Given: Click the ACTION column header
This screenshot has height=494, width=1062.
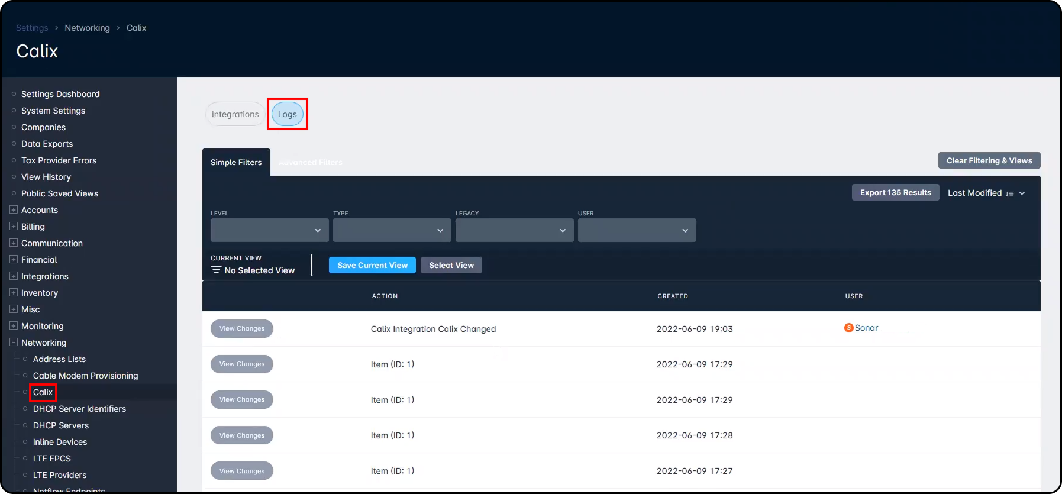Looking at the screenshot, I should click(385, 296).
